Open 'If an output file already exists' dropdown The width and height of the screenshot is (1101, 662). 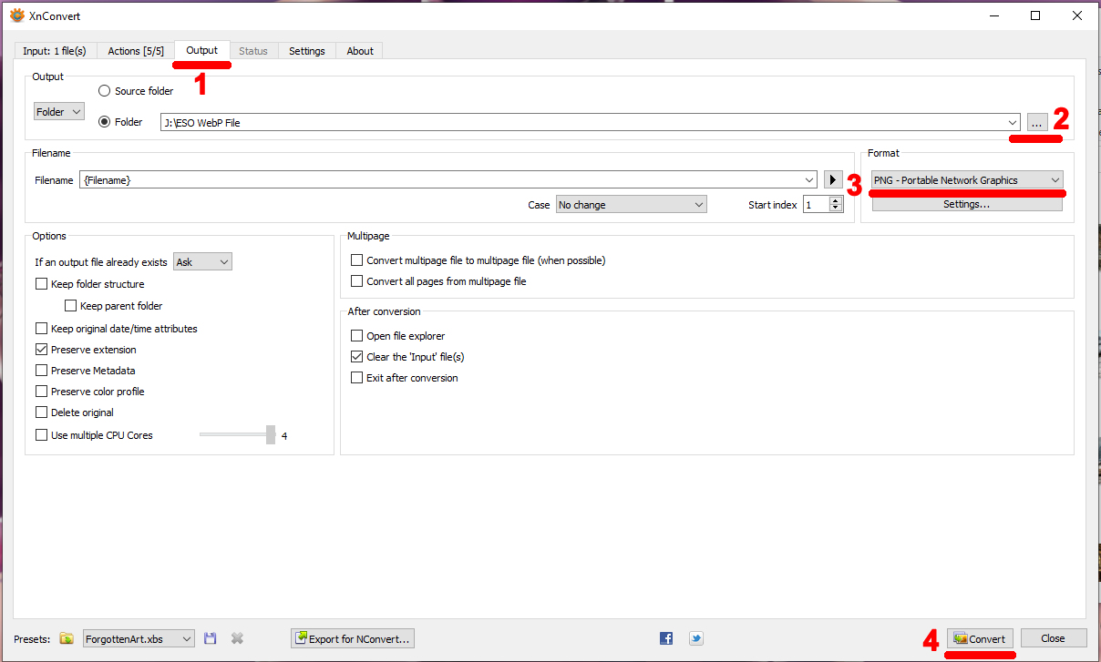tap(203, 262)
